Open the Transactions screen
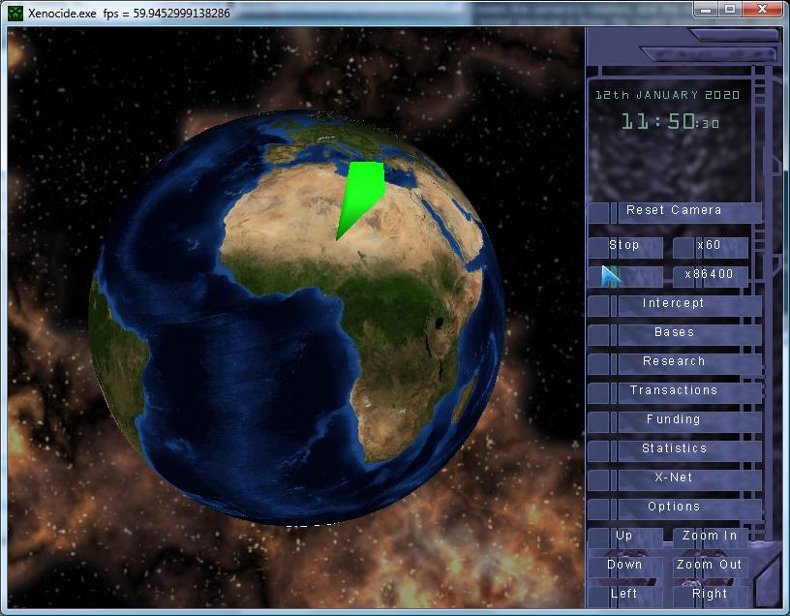Screen dimensions: 790x616 (x=674, y=391)
